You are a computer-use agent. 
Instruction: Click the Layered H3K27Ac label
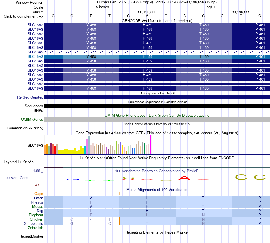[18, 162]
